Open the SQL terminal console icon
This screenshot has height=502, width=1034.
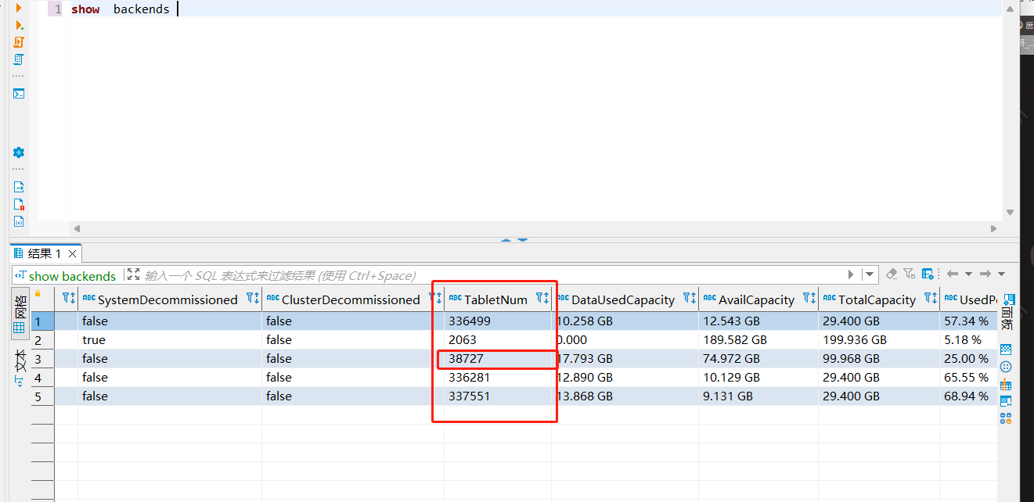[19, 94]
